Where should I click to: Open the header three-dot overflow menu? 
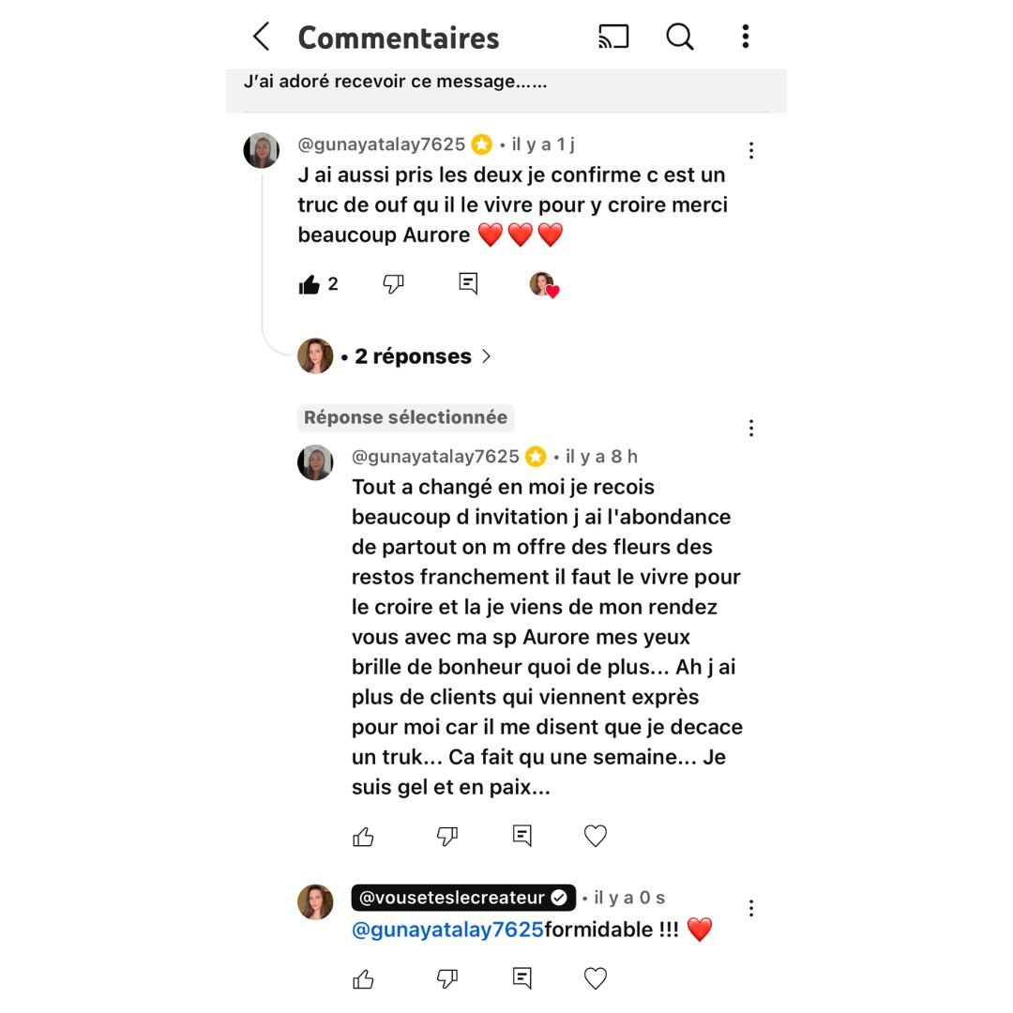click(746, 37)
